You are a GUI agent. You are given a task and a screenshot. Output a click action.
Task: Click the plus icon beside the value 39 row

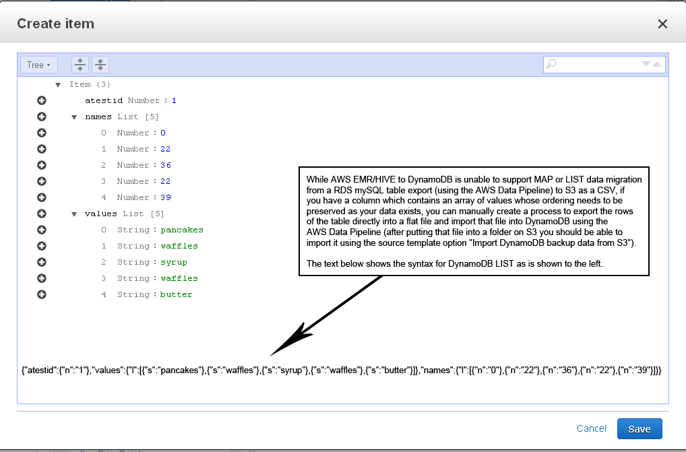click(x=42, y=197)
